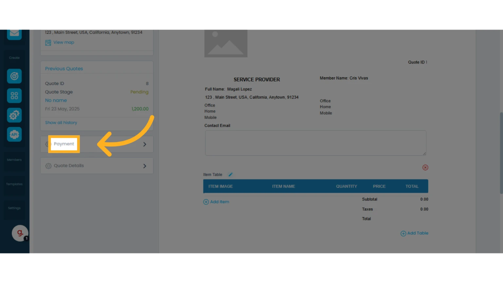The width and height of the screenshot is (503, 283).
Task: Click the image placeholder thumbnail
Action: coord(226,44)
